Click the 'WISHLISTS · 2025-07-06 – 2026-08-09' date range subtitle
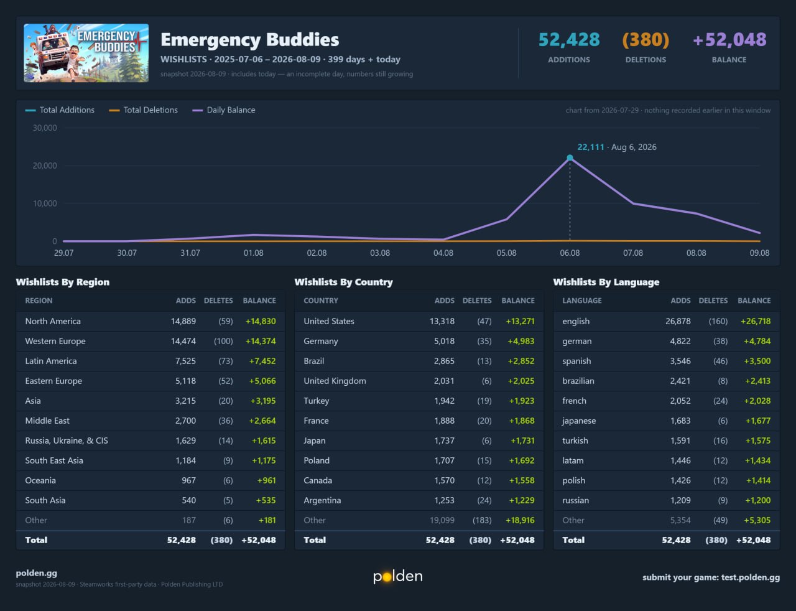This screenshot has height=611, width=796. [x=280, y=59]
